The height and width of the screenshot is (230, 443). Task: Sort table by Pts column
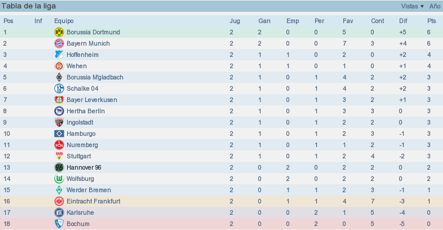(x=431, y=21)
